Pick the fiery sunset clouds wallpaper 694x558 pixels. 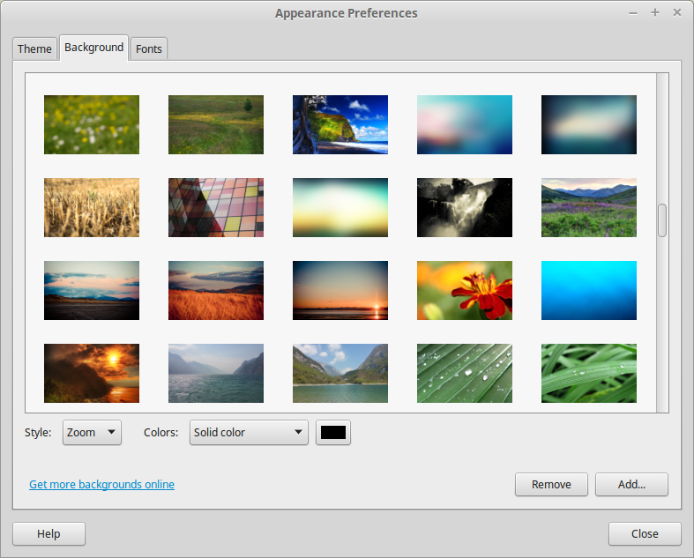coord(92,373)
